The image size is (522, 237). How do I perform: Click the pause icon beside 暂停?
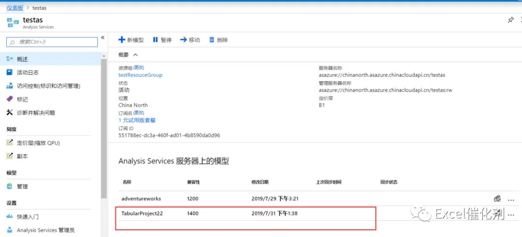click(x=155, y=40)
